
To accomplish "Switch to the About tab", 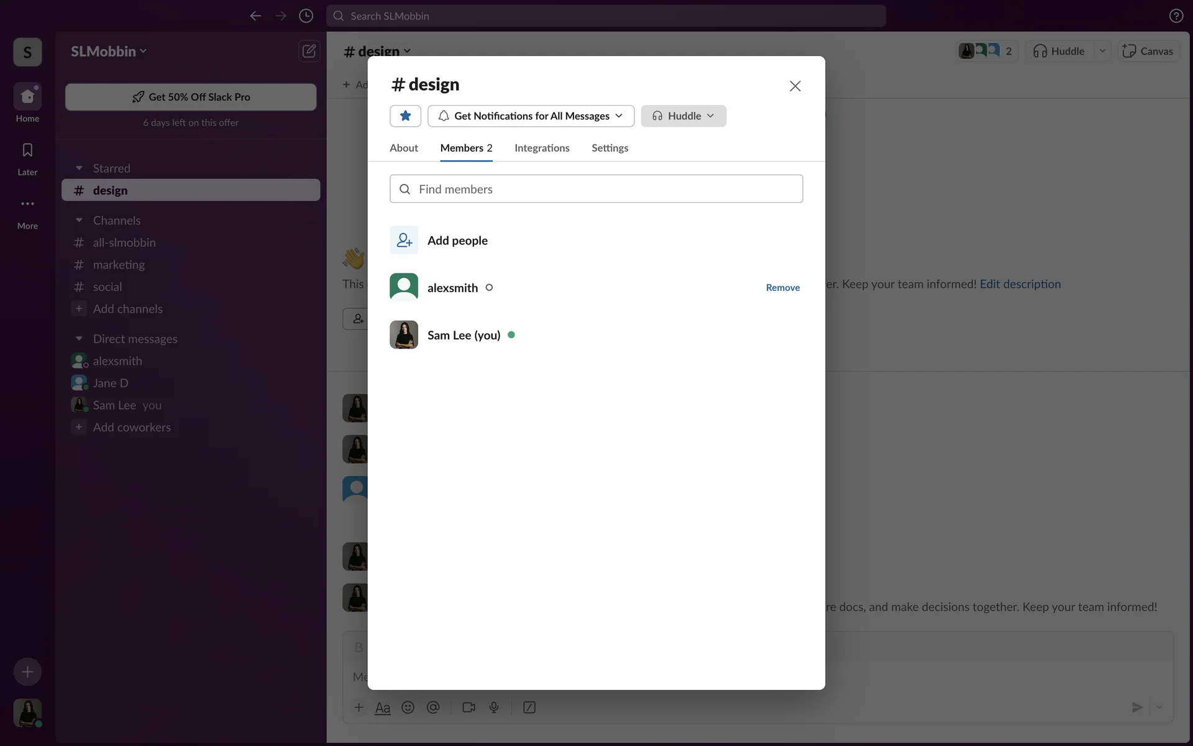I will (x=403, y=148).
